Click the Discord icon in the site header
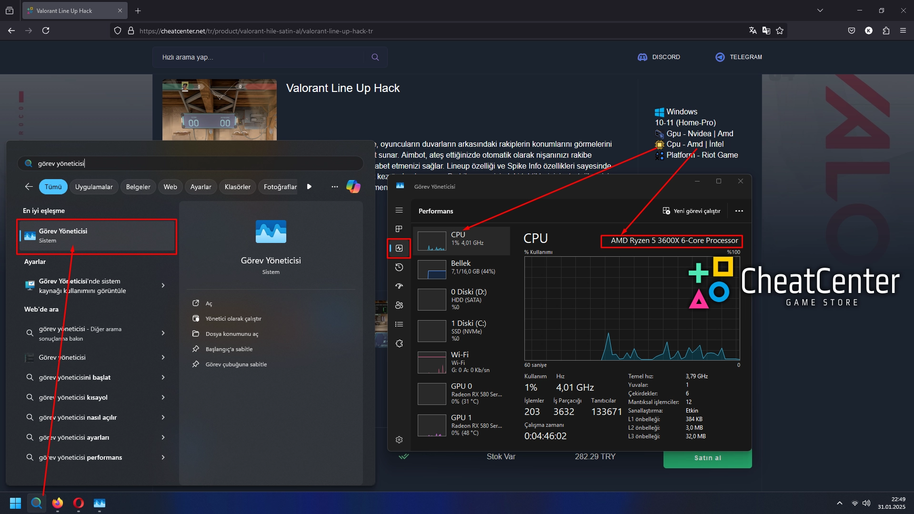 pos(642,57)
